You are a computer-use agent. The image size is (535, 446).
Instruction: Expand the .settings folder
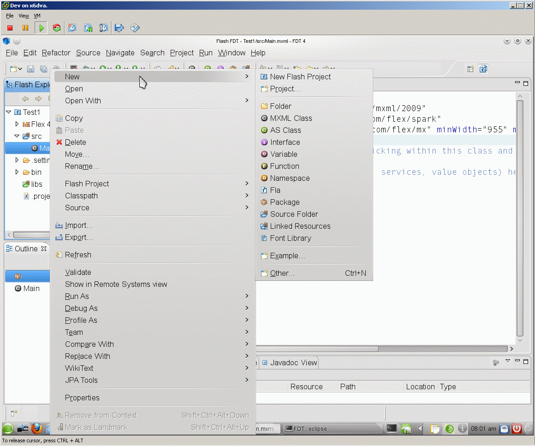17,160
